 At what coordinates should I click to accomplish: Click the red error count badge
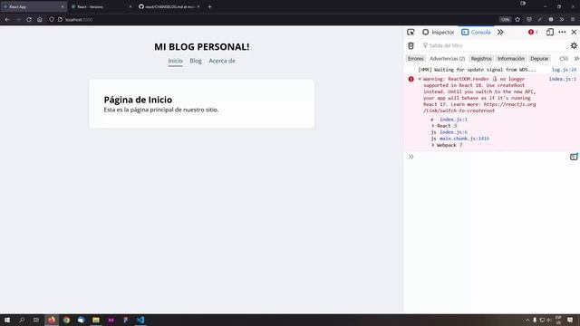click(533, 33)
